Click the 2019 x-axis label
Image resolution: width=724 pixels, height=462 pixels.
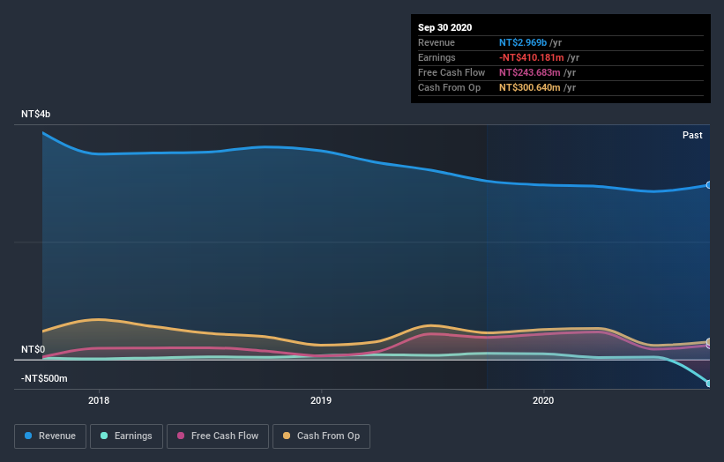point(321,400)
